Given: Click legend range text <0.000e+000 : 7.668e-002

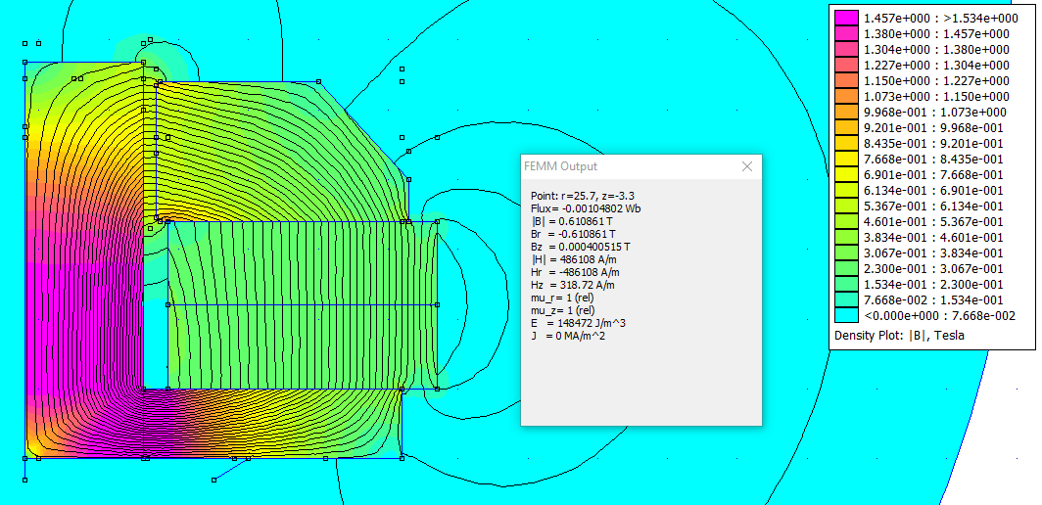Looking at the screenshot, I should (939, 315).
